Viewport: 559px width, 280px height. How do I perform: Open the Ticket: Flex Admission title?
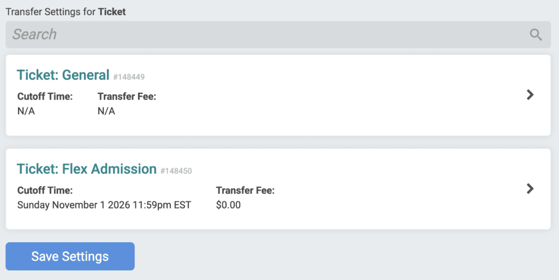(87, 169)
